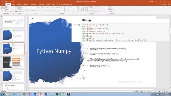Click the Alternate to Looping bullet

[x=113, y=60]
